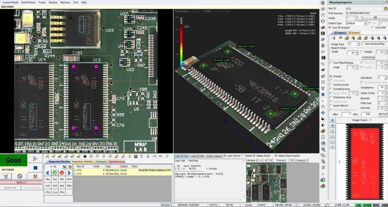
Task: Switch to Inspection Statistics tab
Action: pos(82,162)
